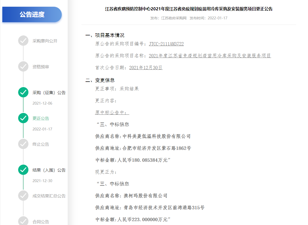Click amount 人民币223.000000万元
Image resolution: width=308 pixels, height=225 pixels.
point(142,220)
